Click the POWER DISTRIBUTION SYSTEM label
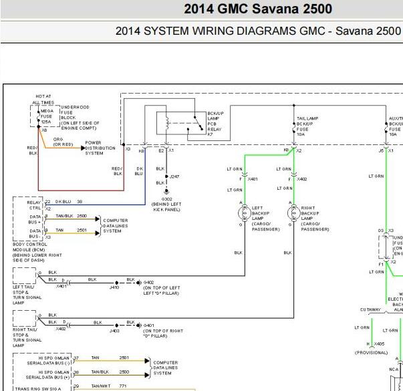Image resolution: width=403 pixels, height=391 pixels. point(100,148)
